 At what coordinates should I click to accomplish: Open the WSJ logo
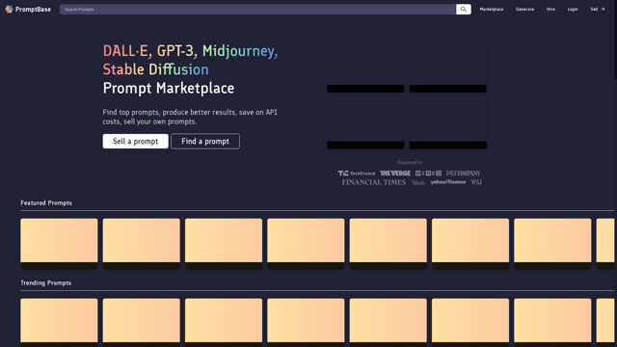coord(476,182)
